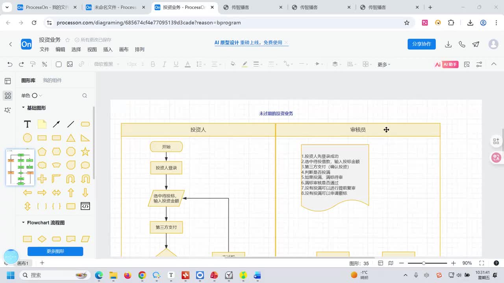Click the AI 原型设计 promotion link
This screenshot has width=504, height=283.
(x=248, y=42)
